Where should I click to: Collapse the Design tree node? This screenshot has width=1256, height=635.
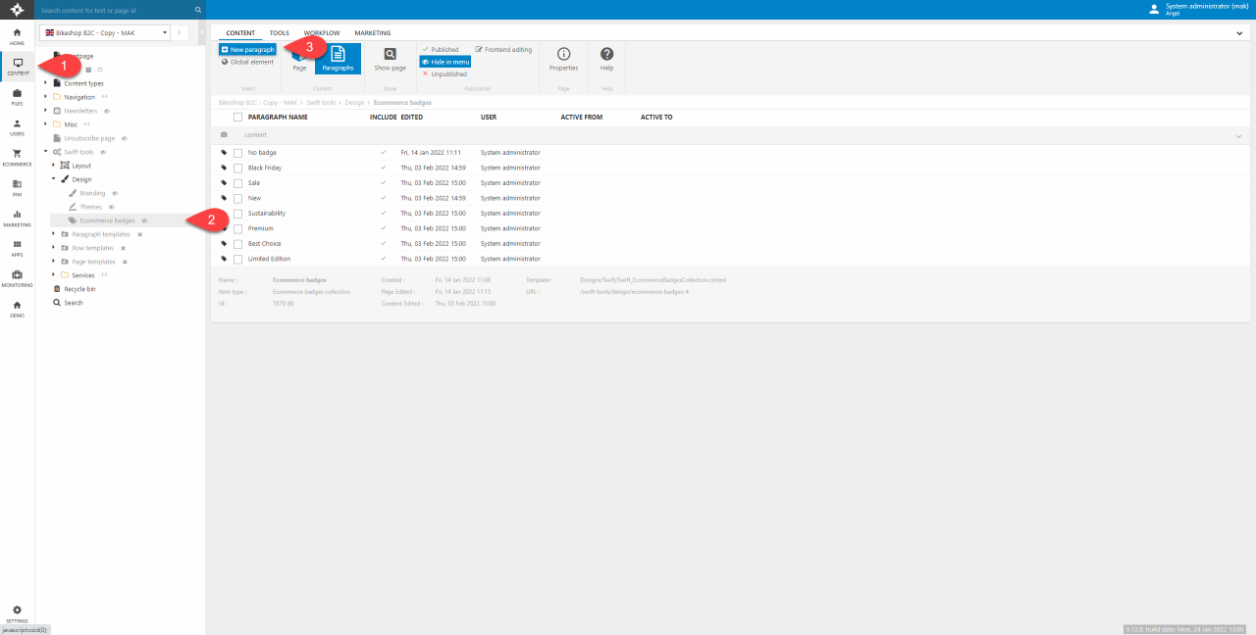pyautogui.click(x=53, y=179)
